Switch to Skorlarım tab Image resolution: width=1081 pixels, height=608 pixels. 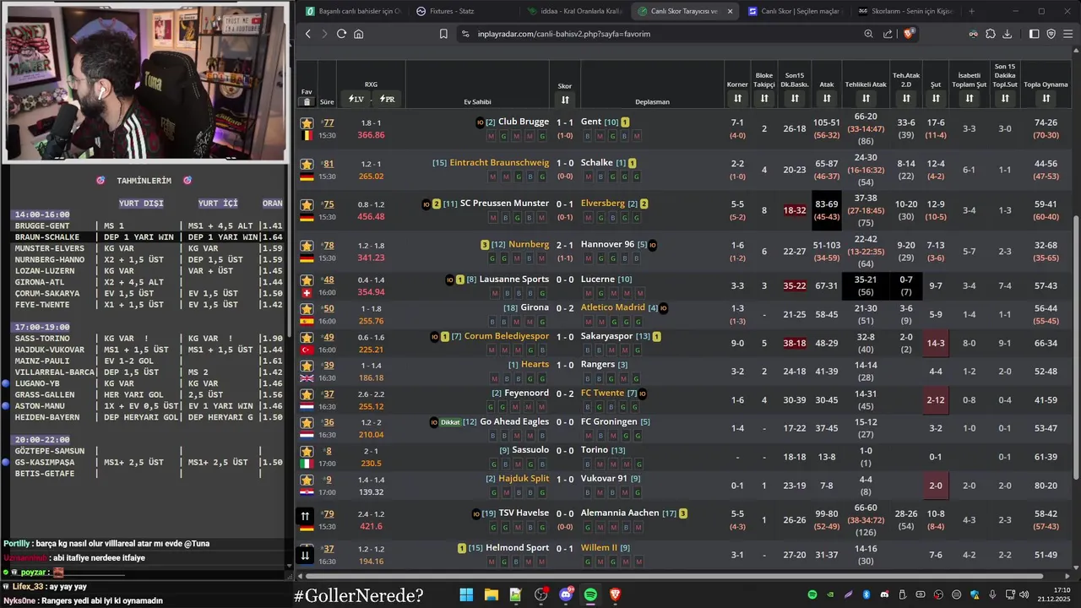pos(905,11)
